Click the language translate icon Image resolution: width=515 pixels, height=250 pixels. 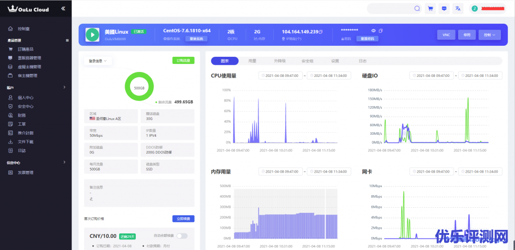point(458,9)
